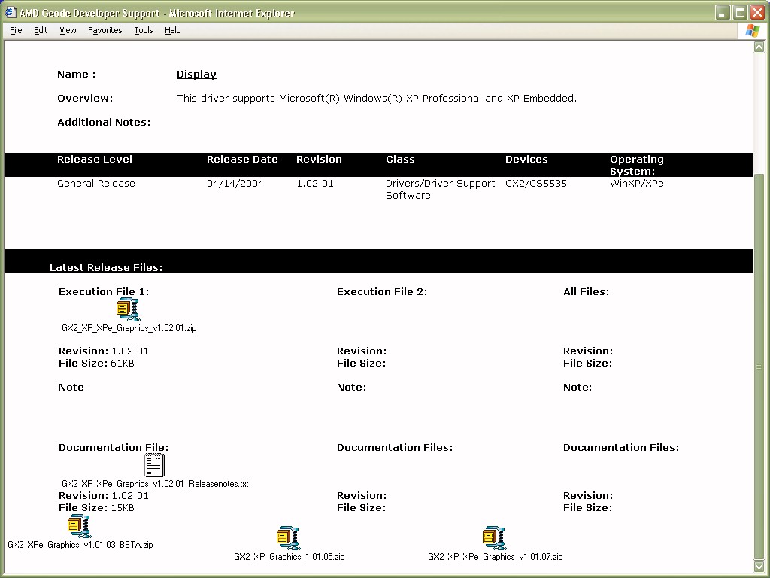The height and width of the screenshot is (578, 770).
Task: Click the GX2_XP_XPe_Graphics_v1.02.01 zip icon
Action: click(x=129, y=309)
